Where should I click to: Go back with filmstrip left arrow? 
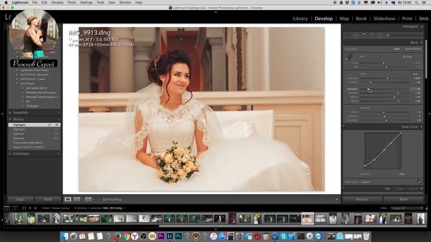[30, 208]
